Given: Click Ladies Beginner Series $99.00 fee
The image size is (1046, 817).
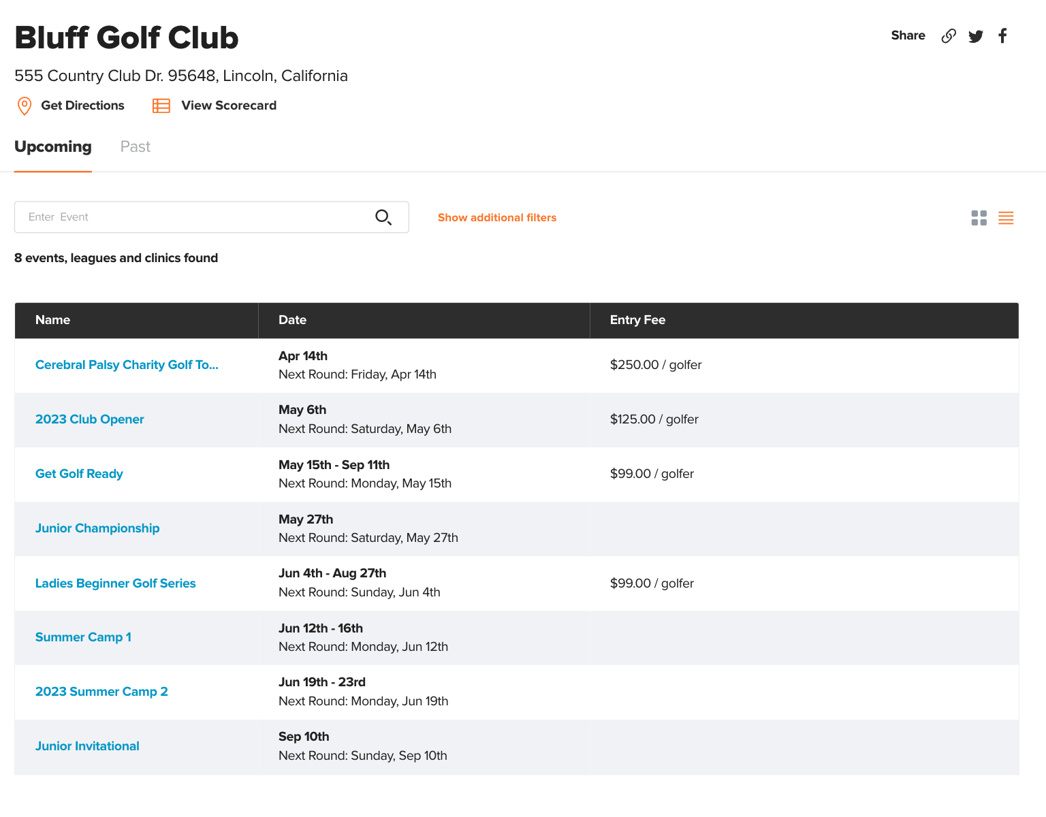Looking at the screenshot, I should coord(652,583).
